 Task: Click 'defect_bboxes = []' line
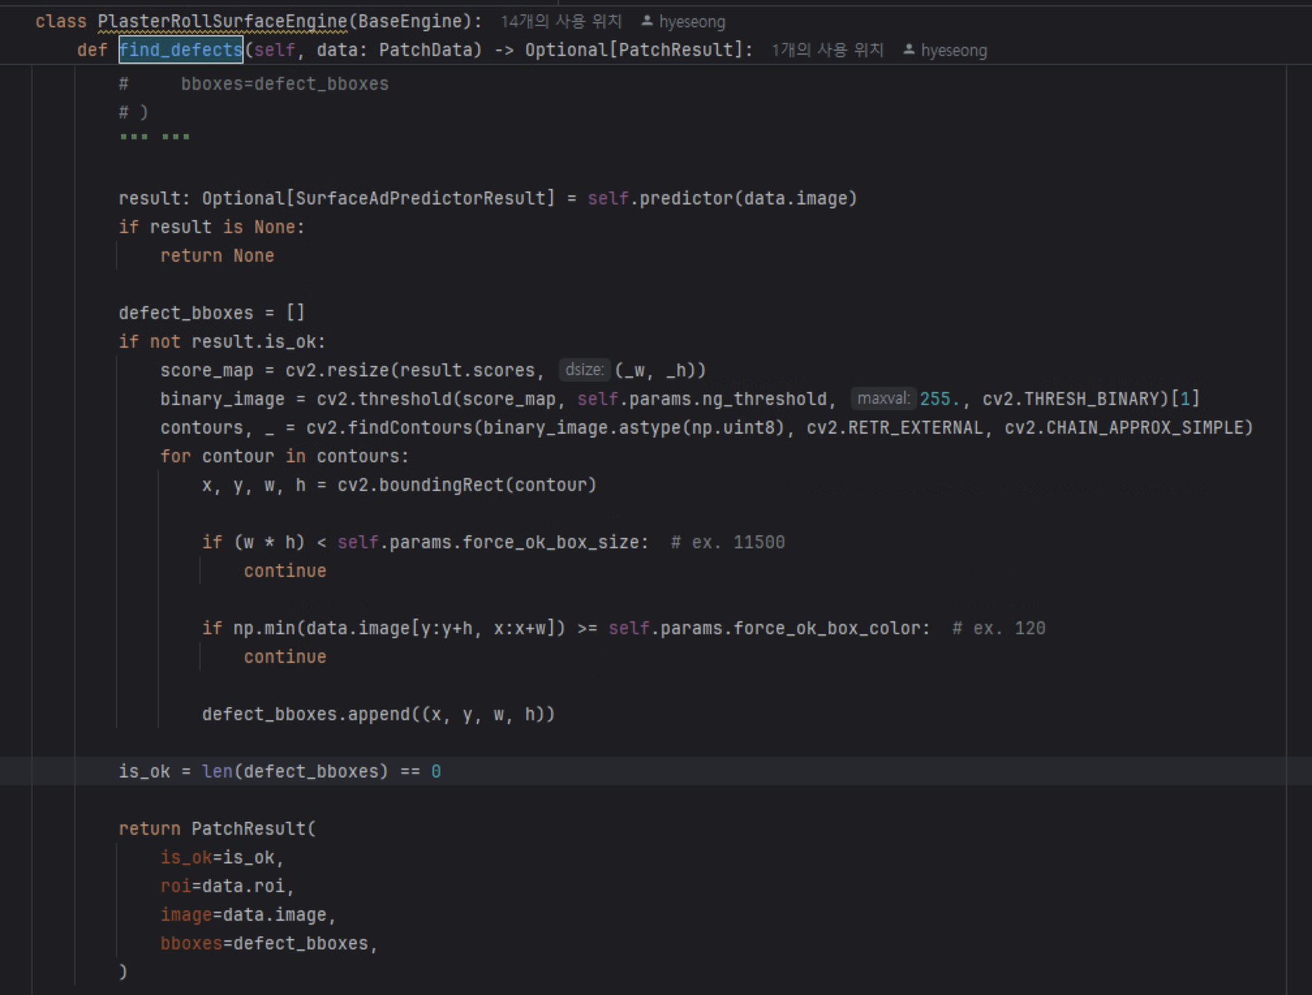(212, 313)
